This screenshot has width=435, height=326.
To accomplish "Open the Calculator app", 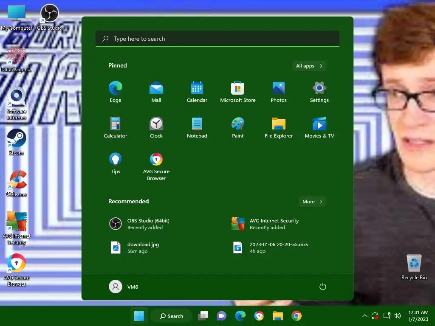I will [x=116, y=127].
